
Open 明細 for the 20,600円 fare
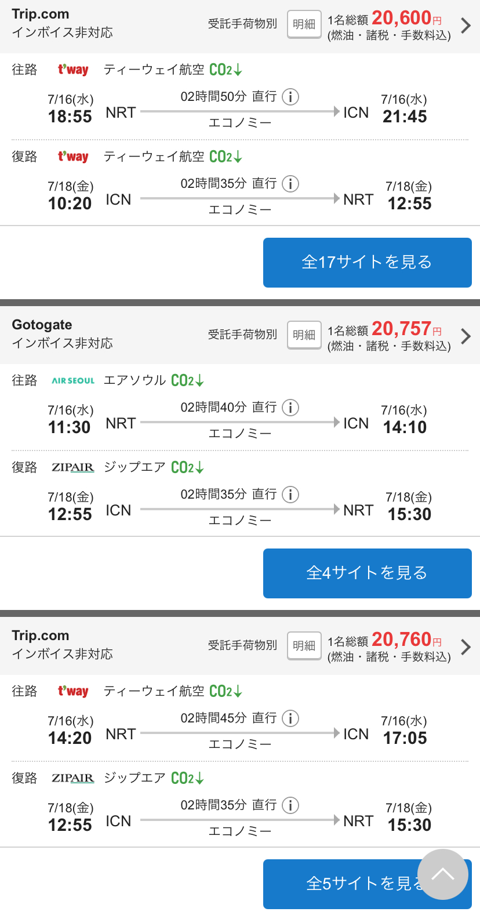[x=304, y=24]
